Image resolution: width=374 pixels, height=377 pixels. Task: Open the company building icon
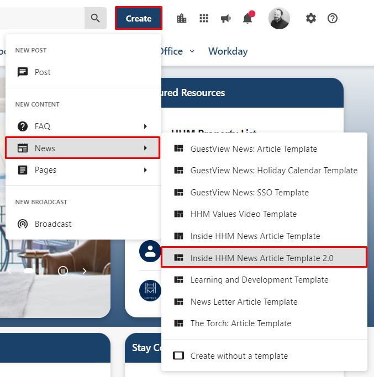[182, 18]
